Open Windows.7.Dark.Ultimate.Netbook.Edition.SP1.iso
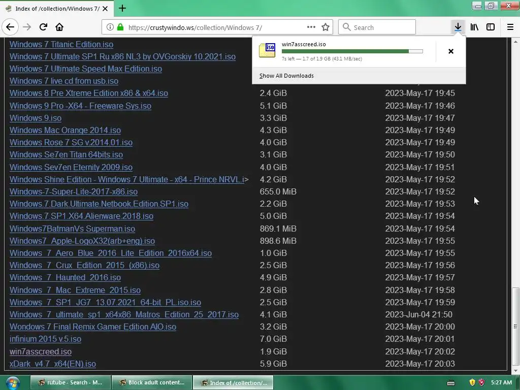520x390 pixels. (x=99, y=204)
